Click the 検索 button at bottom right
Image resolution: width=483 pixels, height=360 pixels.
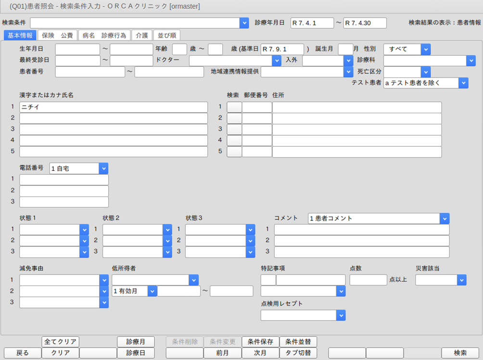[460, 353]
